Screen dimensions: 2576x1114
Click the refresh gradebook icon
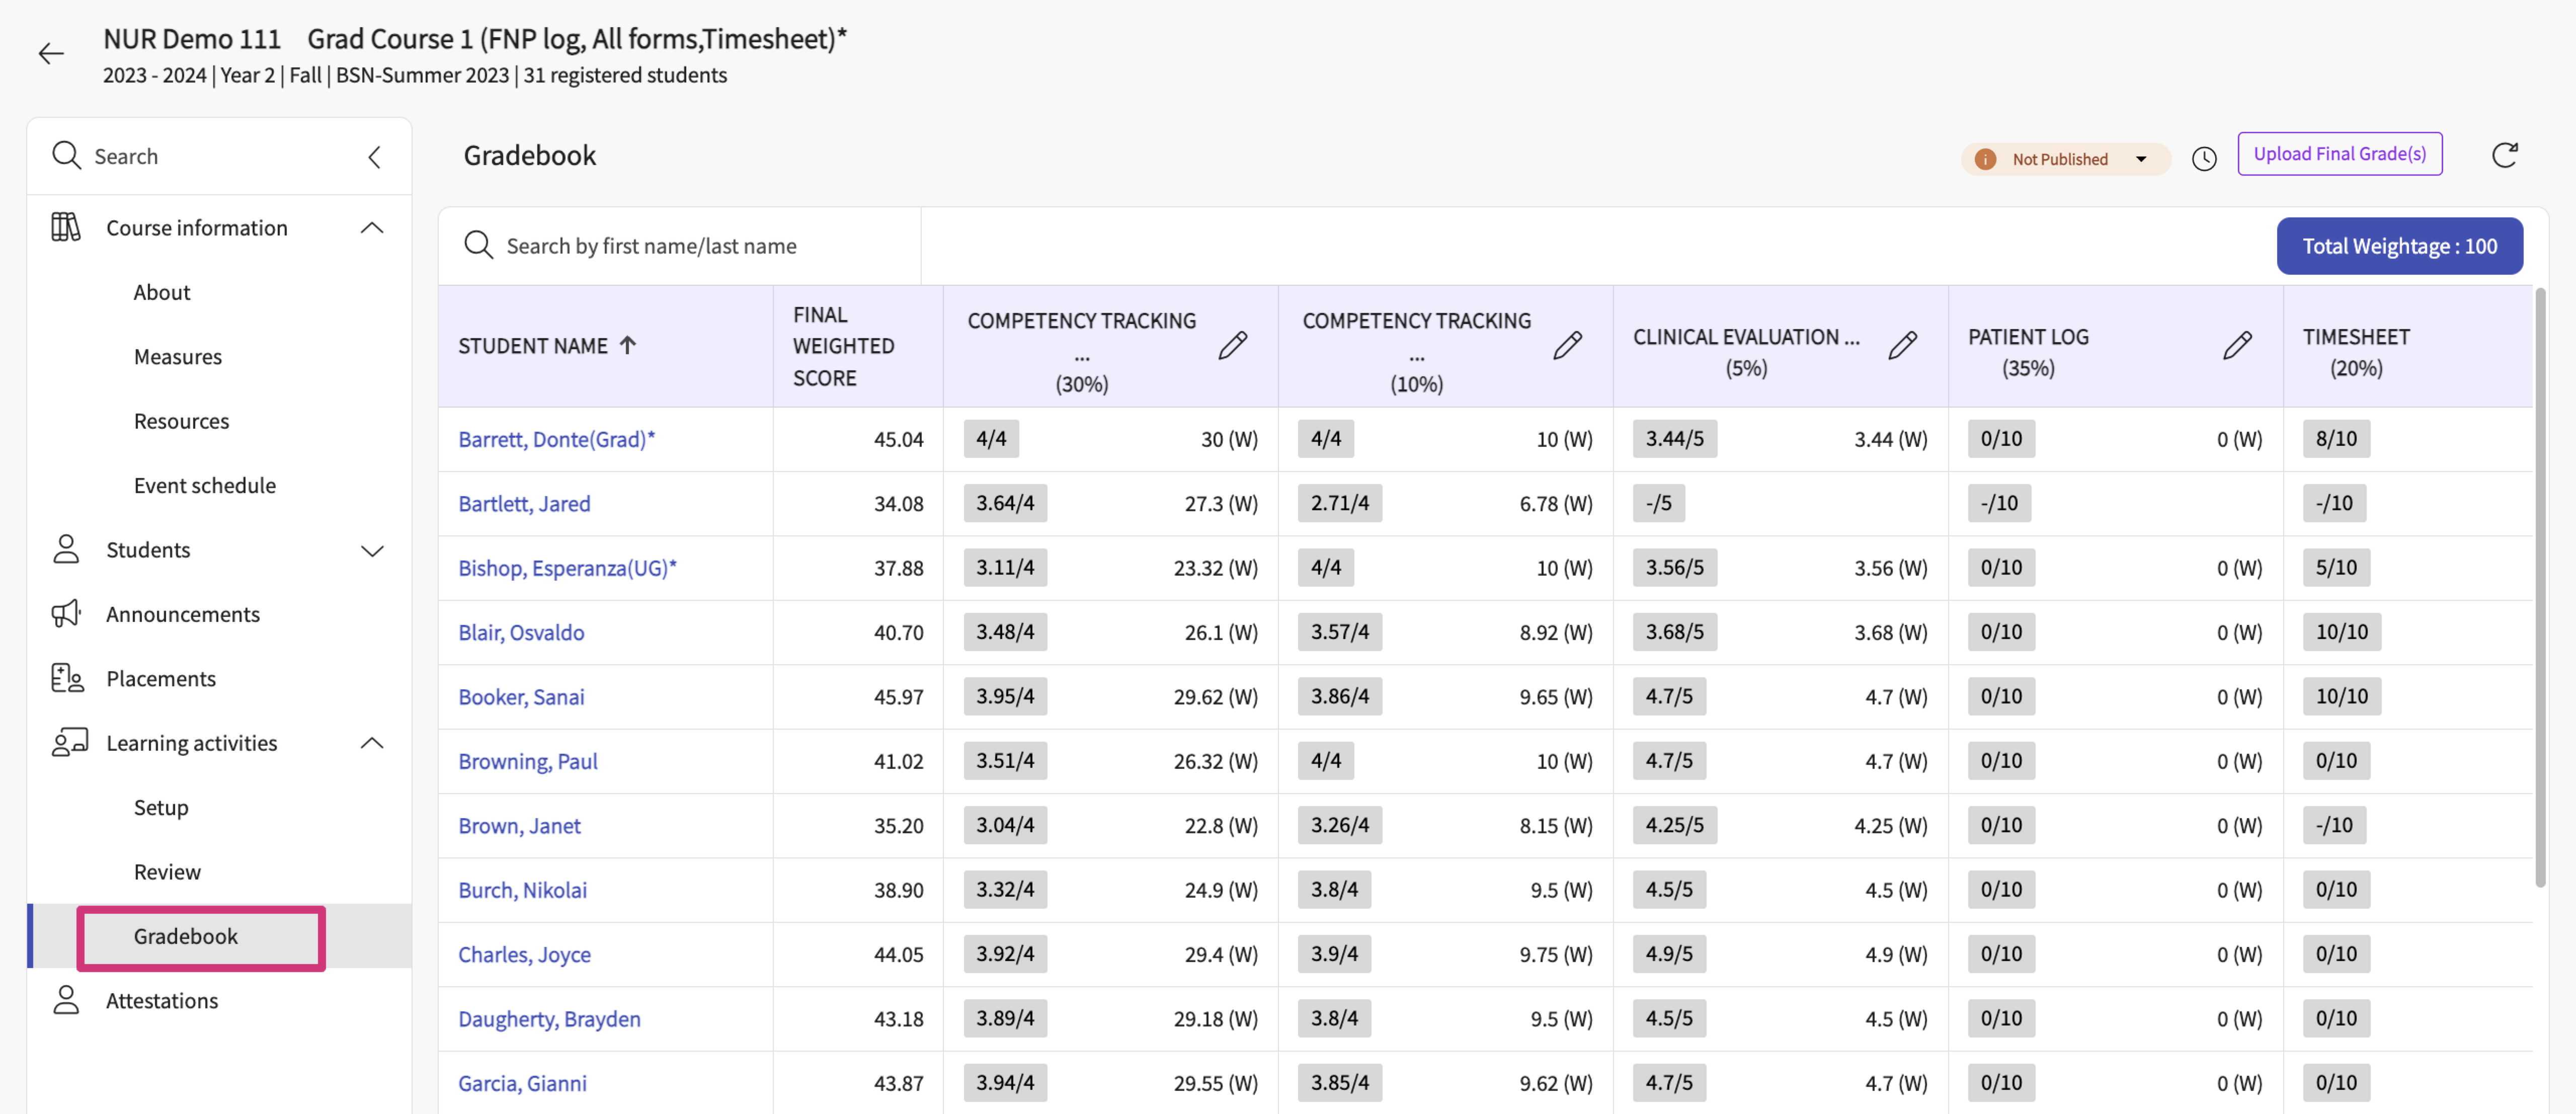(x=2504, y=155)
